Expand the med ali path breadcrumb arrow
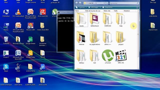 (x=96, y=3)
